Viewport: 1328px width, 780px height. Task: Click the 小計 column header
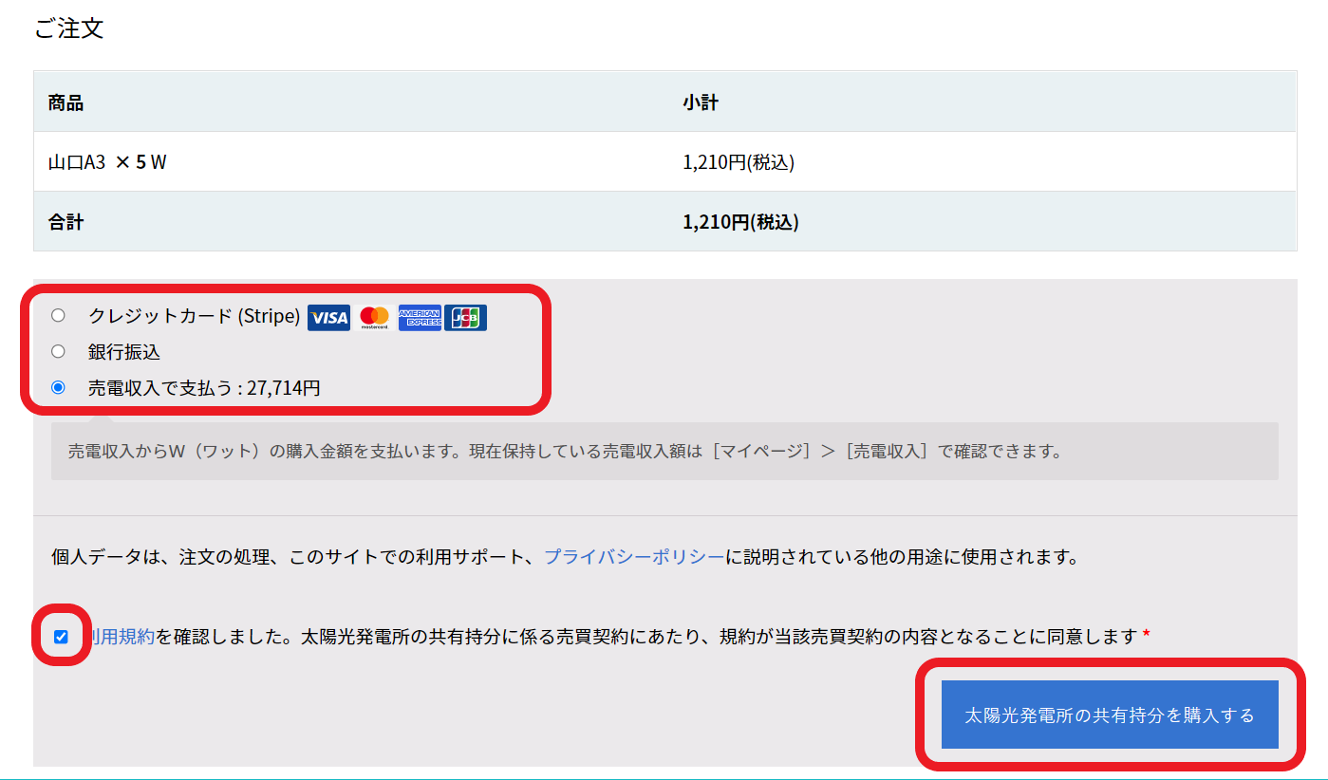(x=701, y=102)
